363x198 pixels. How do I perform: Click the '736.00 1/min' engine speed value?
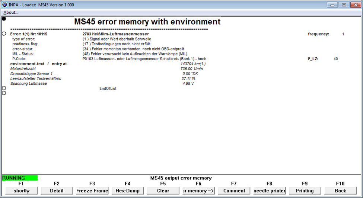(192, 69)
